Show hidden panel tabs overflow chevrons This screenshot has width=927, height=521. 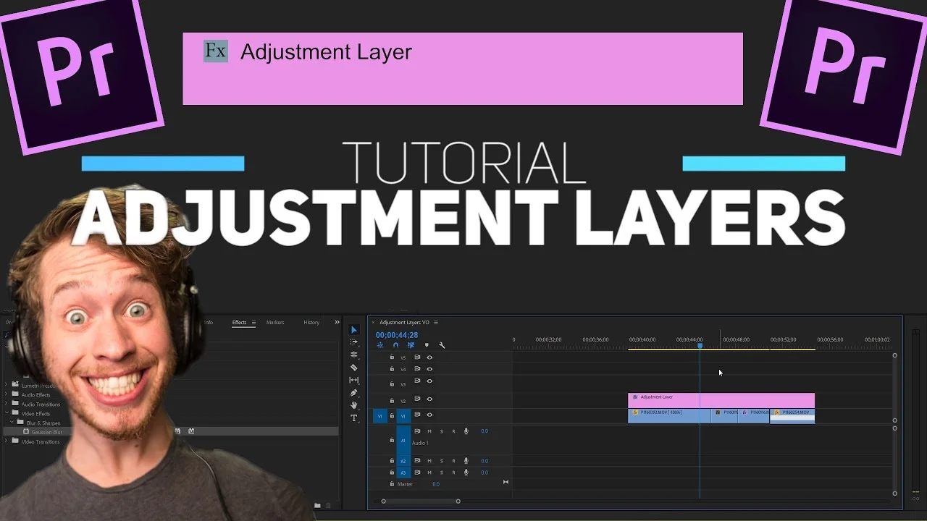pyautogui.click(x=337, y=322)
